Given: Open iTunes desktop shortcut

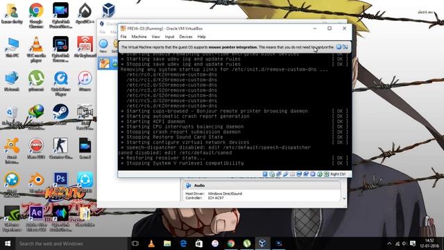Looking at the screenshot, I should pyautogui.click(x=85, y=81).
